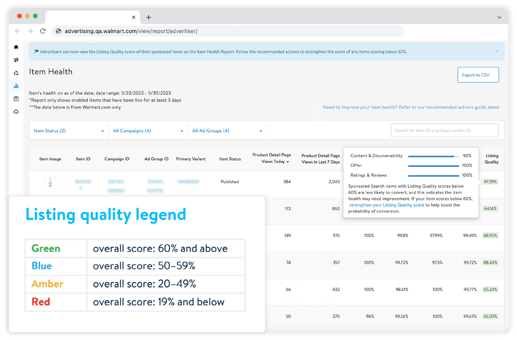Follow the strengthen your Listing Quality score link

[387, 205]
